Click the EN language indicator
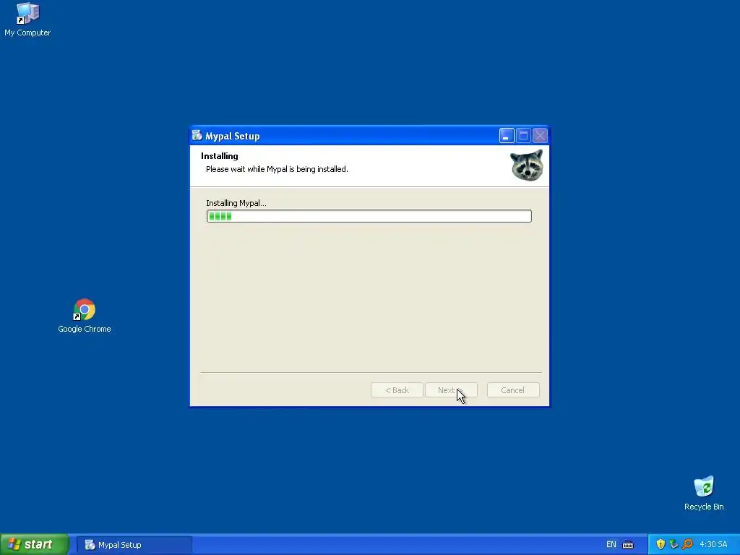Viewport: 740px width, 555px height. pyautogui.click(x=611, y=545)
